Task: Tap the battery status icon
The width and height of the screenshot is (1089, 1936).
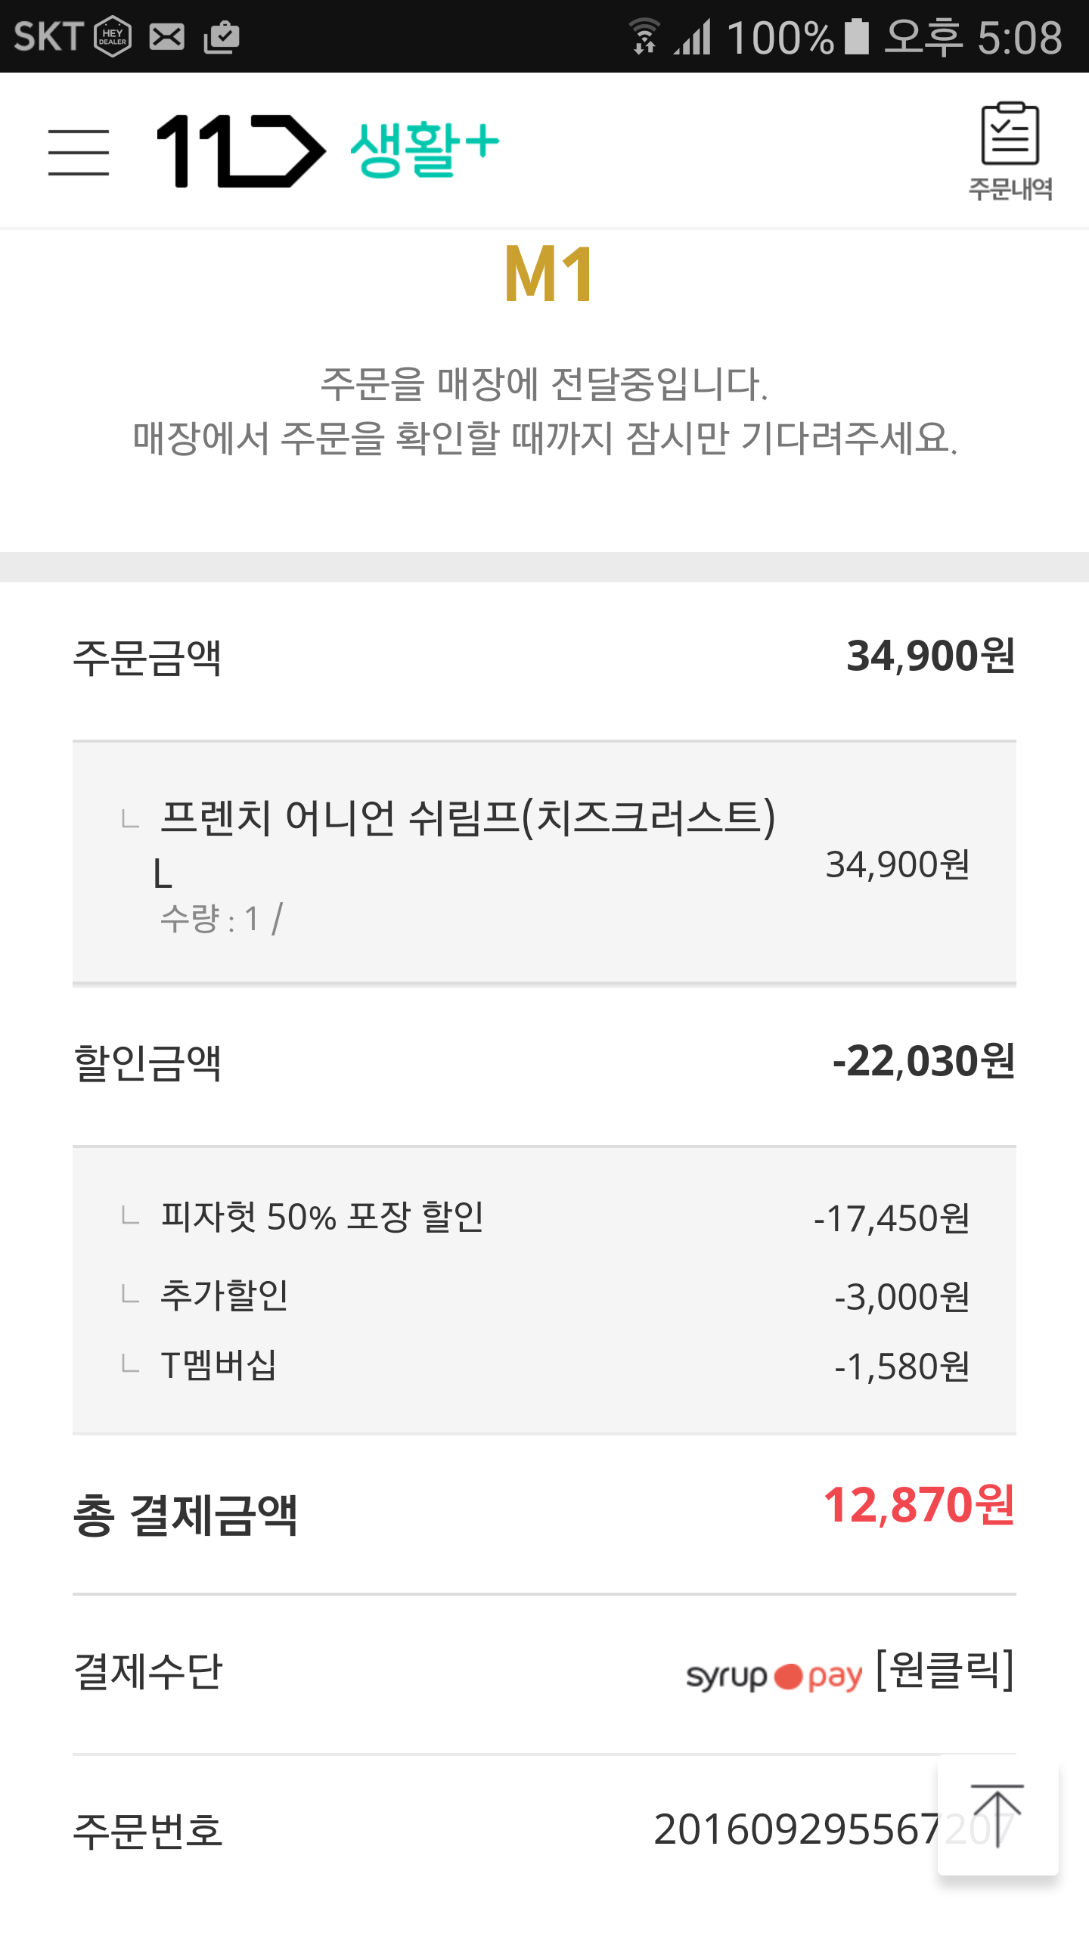Action: 856,36
